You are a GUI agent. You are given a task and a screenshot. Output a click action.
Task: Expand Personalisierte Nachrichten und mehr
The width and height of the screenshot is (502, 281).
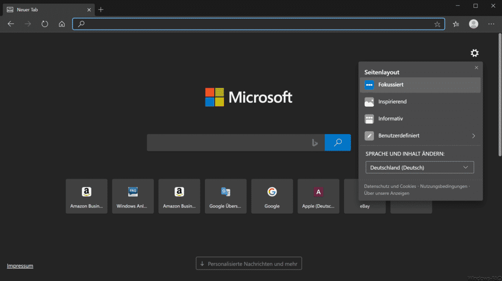tap(249, 264)
